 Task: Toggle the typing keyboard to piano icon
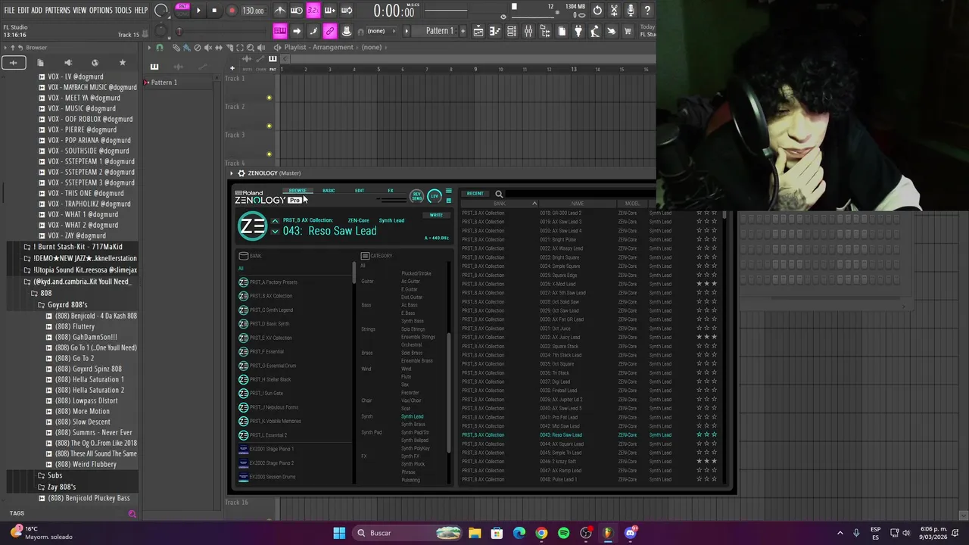click(279, 31)
